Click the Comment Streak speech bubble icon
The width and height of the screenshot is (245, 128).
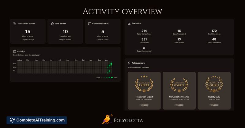tap(89, 23)
